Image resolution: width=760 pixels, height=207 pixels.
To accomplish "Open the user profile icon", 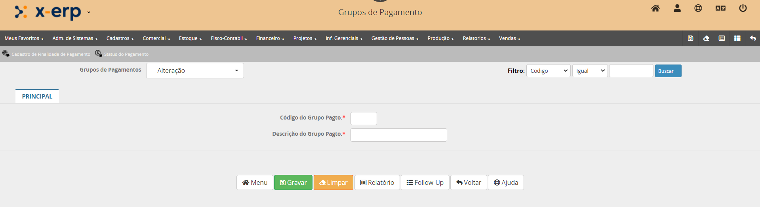I will point(677,8).
